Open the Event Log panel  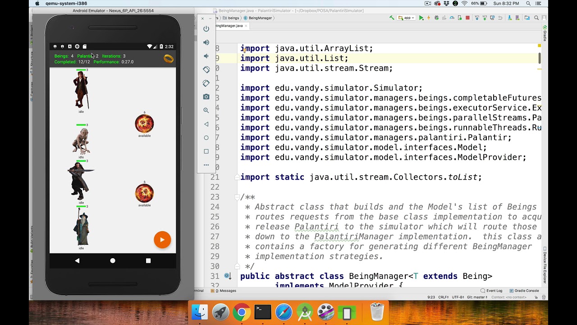tap(491, 291)
